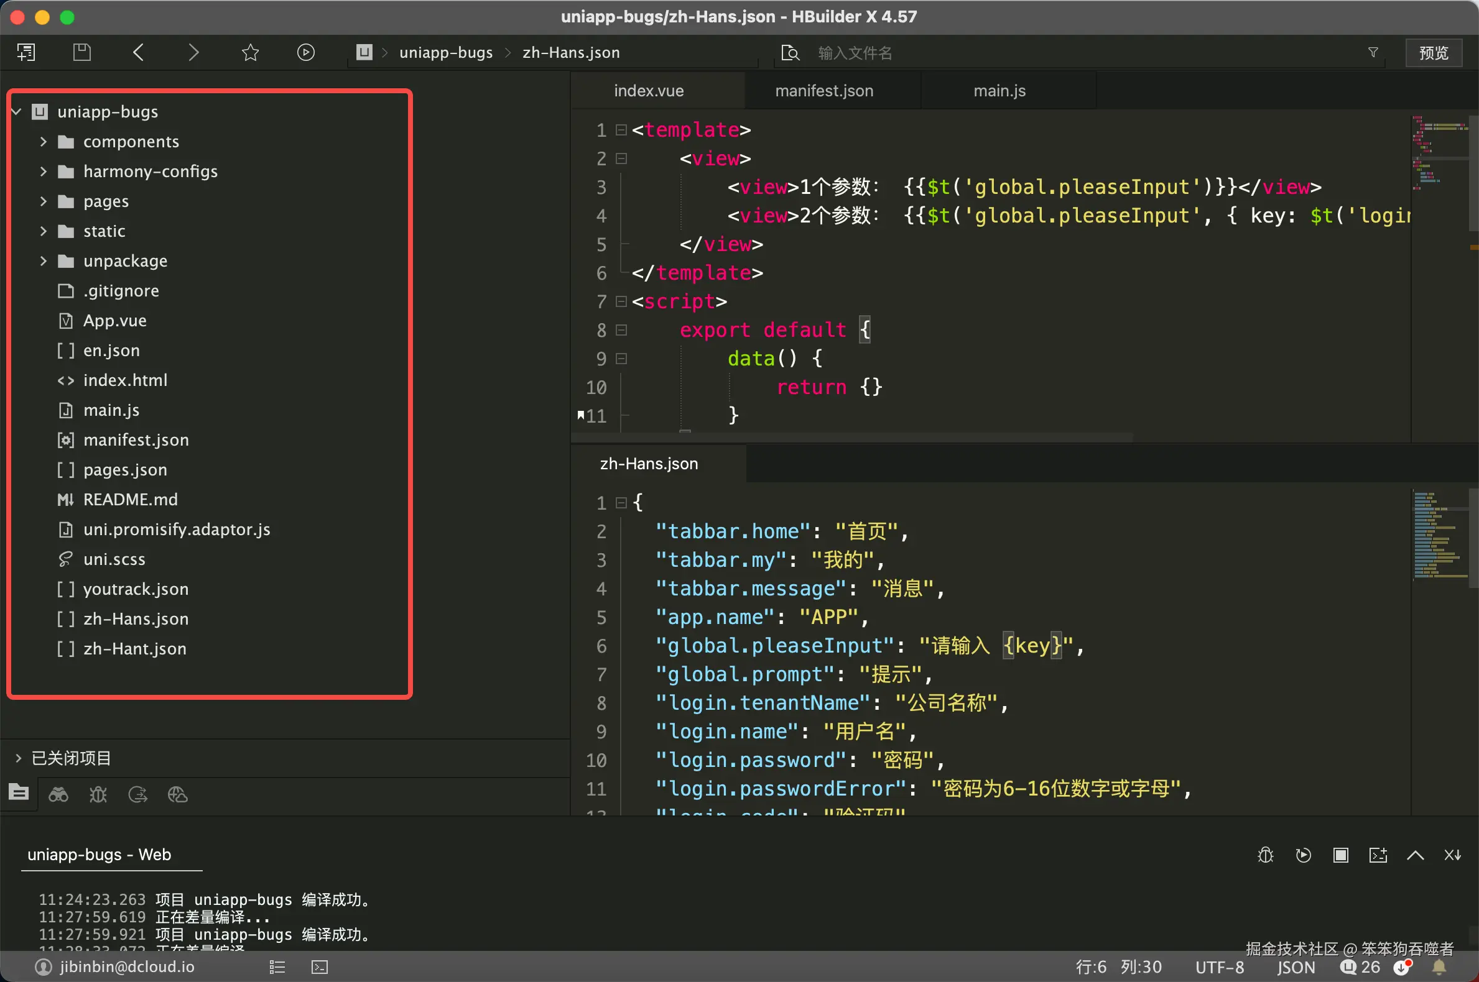
Task: Switch to the manifest.json tab
Action: [x=823, y=91]
